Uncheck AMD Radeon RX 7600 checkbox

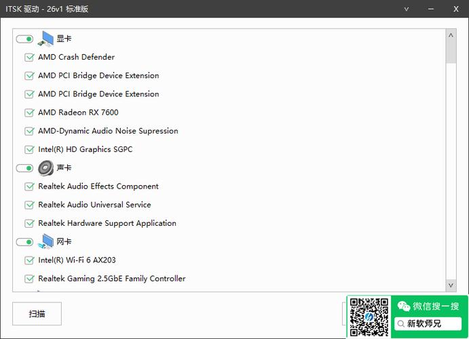coord(29,113)
